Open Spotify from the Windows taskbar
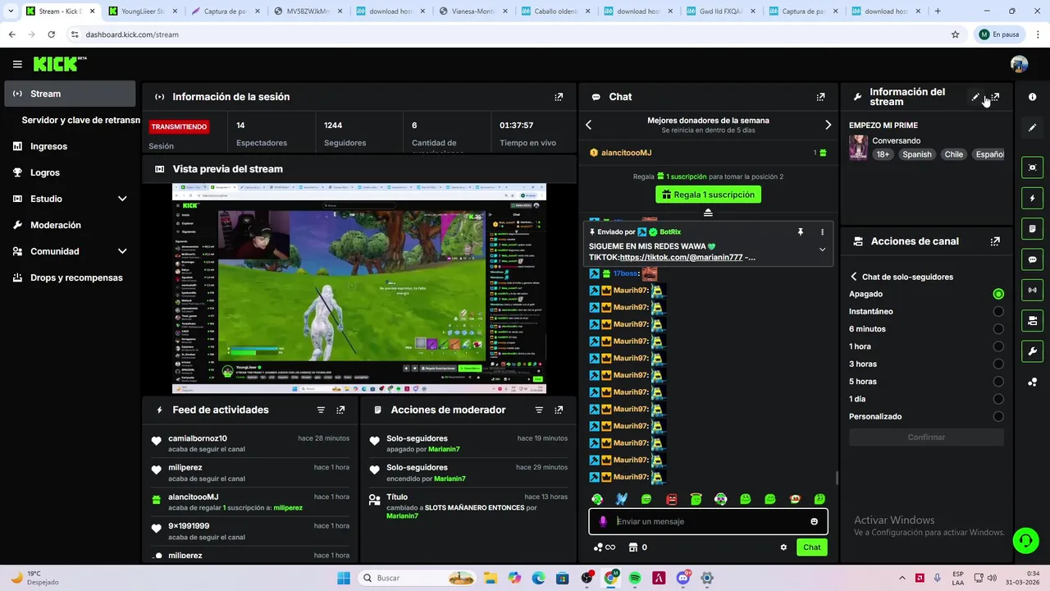 [635, 578]
